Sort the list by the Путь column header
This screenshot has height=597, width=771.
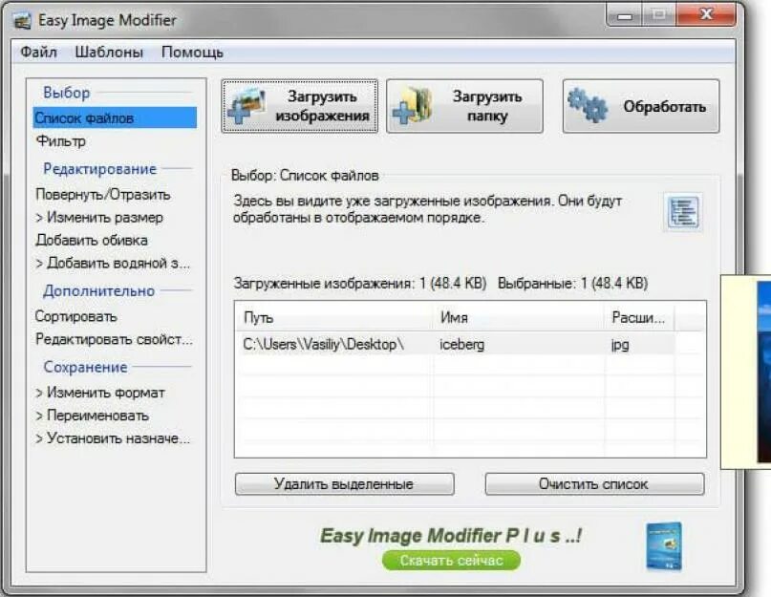(x=334, y=318)
